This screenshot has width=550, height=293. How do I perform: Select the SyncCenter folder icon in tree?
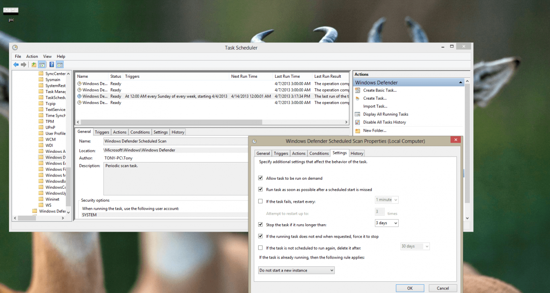pyautogui.click(x=41, y=73)
